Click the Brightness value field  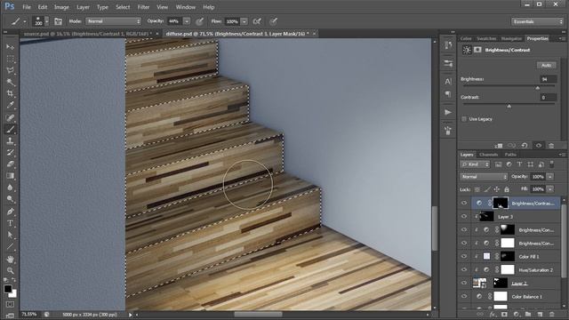(548, 79)
